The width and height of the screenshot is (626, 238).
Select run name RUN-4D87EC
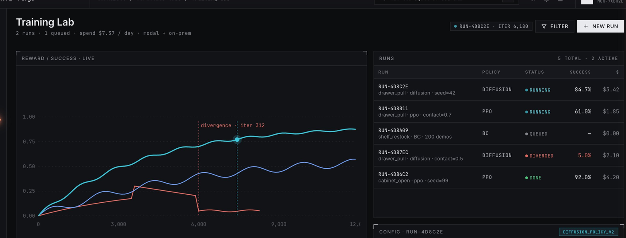coord(393,152)
